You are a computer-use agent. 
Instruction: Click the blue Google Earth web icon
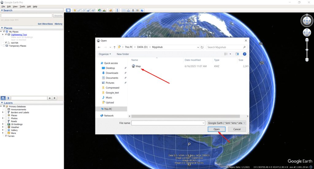142,10
